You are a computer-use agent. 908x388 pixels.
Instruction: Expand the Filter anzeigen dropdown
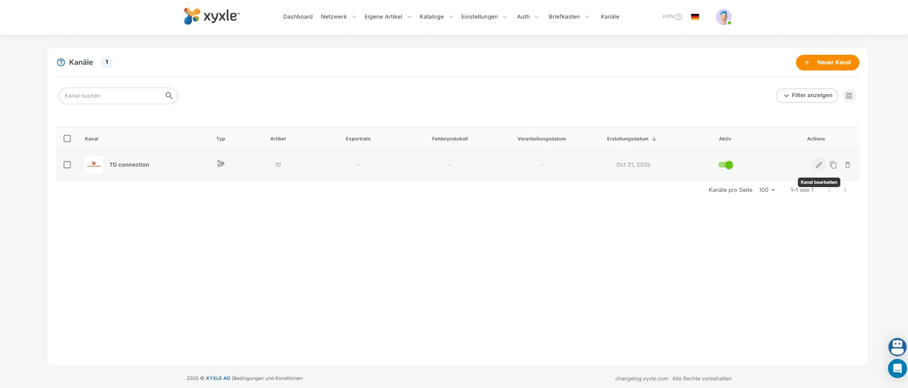[x=807, y=96]
